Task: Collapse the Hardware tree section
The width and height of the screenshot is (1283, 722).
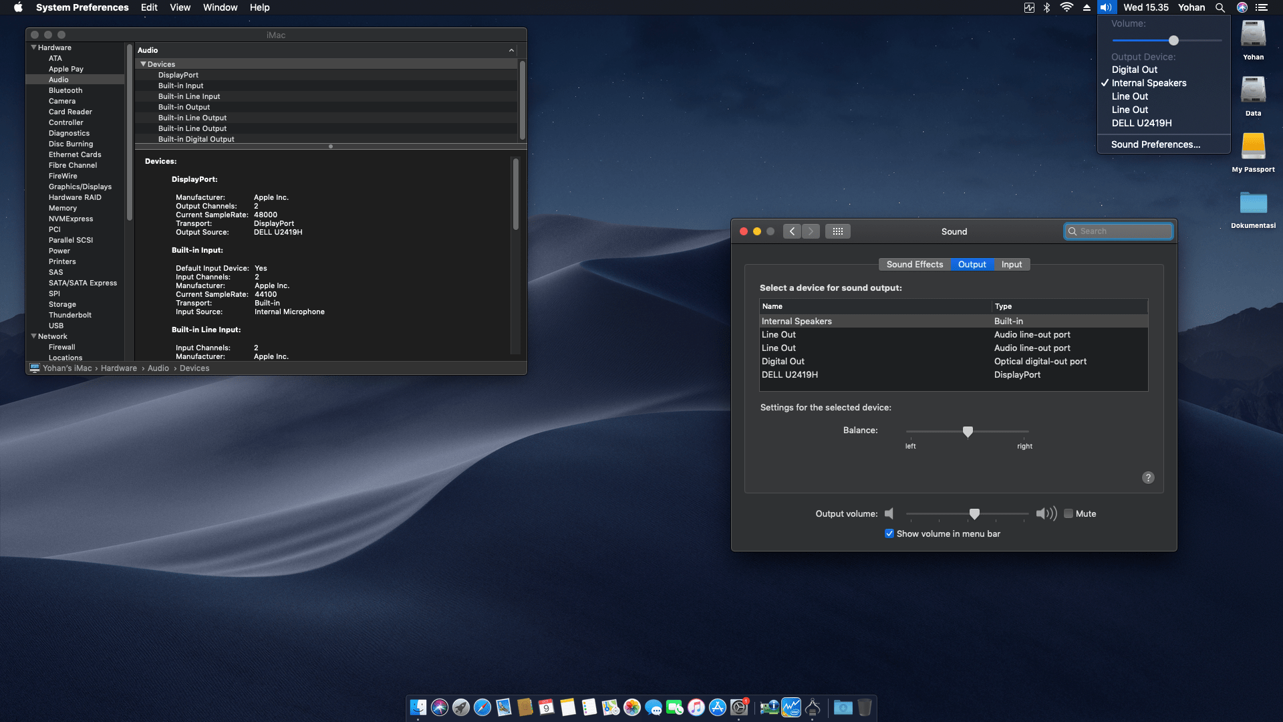Action: click(x=33, y=47)
